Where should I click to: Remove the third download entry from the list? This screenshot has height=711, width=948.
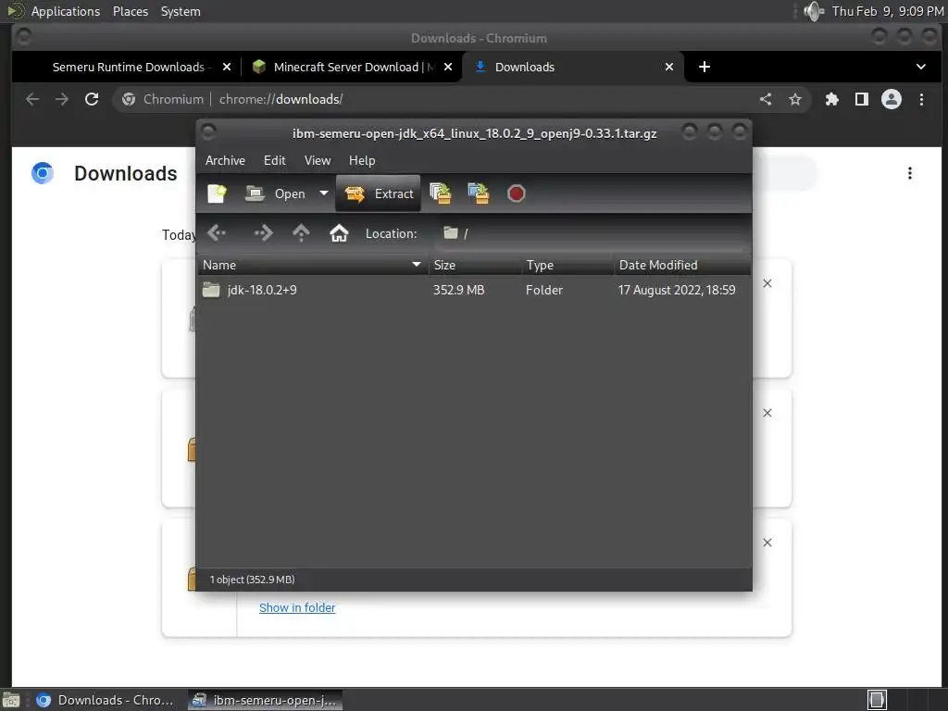coord(767,543)
